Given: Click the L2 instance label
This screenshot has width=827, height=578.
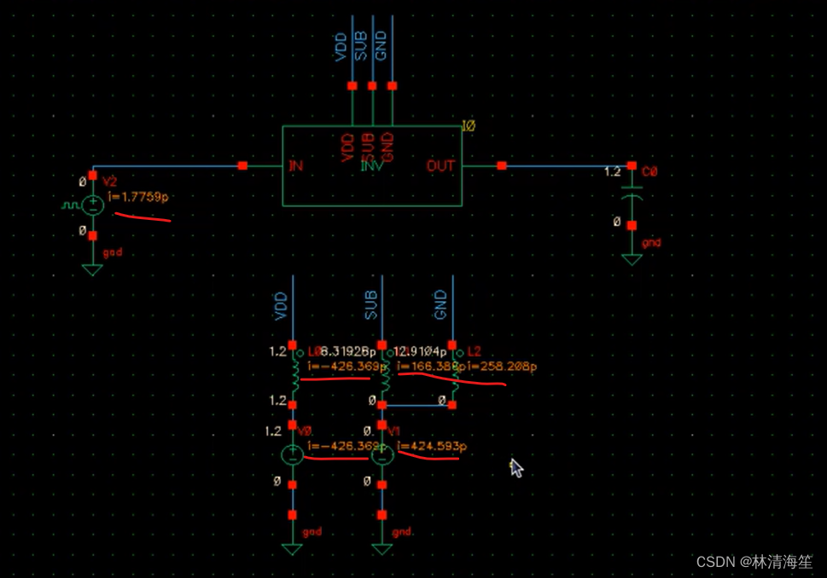Looking at the screenshot, I should tap(475, 351).
